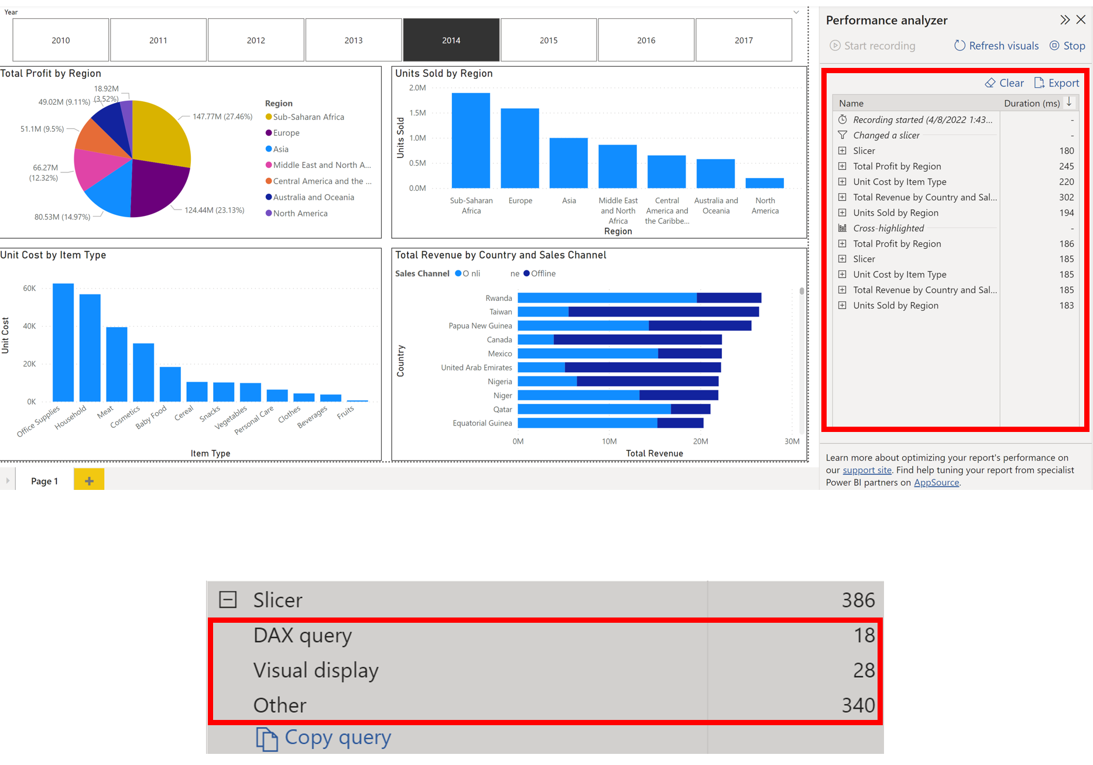Viewport: 1093px width, 765px height.
Task: Click the Refresh visuals icon
Action: tap(959, 46)
